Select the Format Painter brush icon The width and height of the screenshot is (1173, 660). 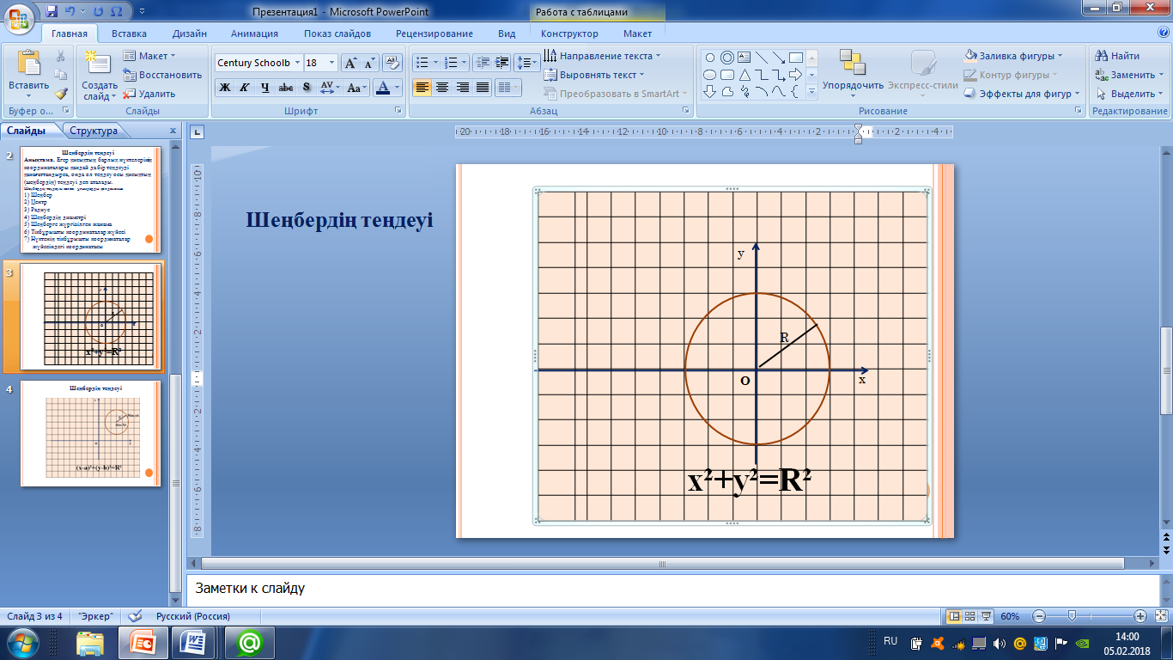pos(61,94)
